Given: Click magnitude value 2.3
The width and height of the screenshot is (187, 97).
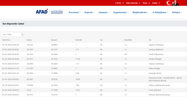Looking at the screenshot, I should 126,90.
